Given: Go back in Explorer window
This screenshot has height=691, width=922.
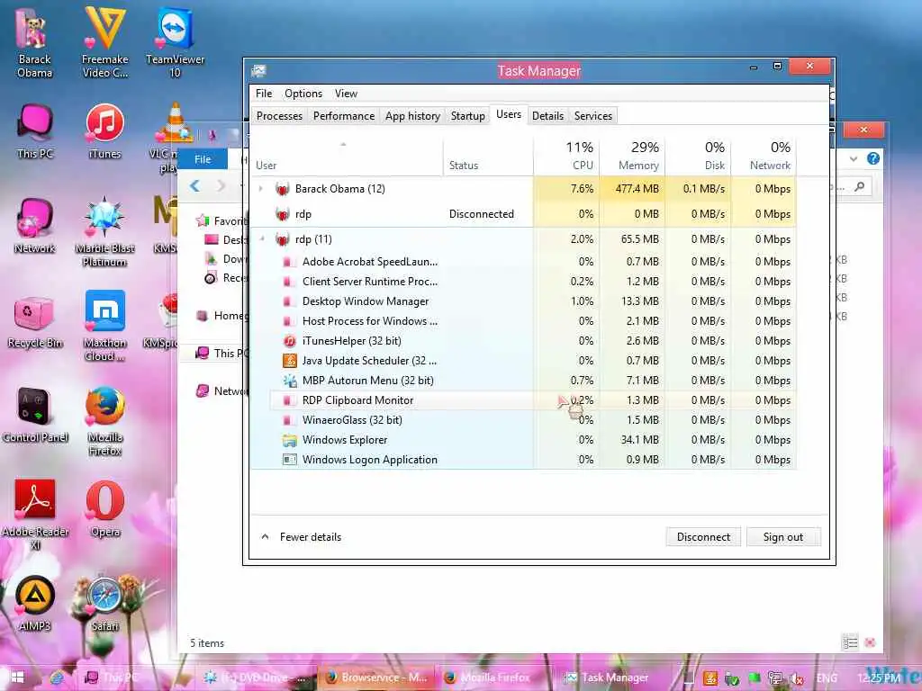Looking at the screenshot, I should 195,186.
